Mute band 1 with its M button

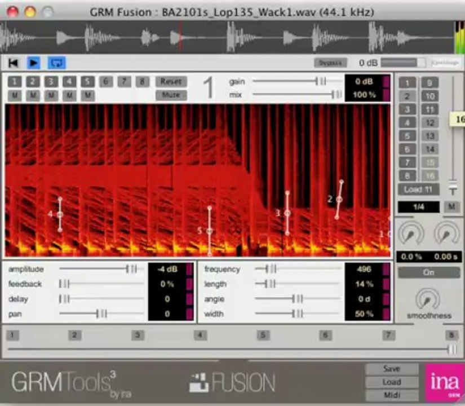tap(15, 95)
